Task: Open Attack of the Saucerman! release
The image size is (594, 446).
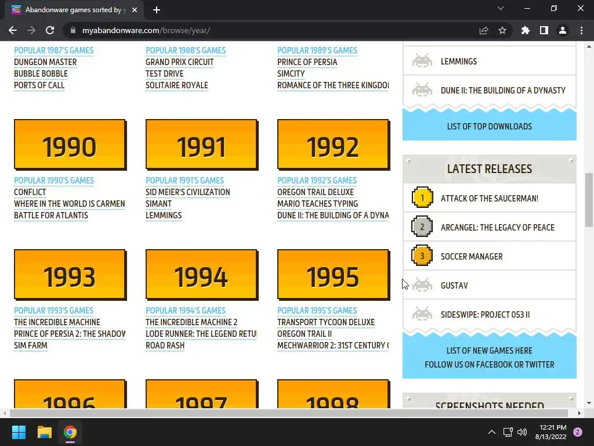Action: click(490, 199)
